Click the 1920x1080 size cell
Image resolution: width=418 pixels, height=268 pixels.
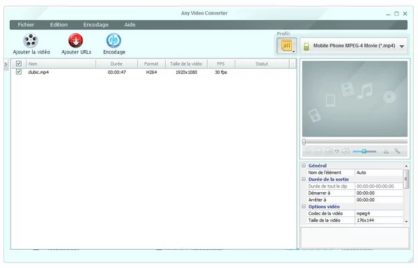tap(186, 72)
